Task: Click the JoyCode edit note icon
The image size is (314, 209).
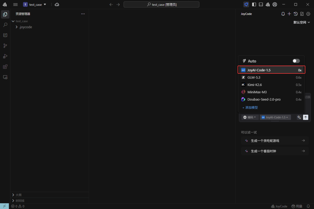Action: tap(302, 14)
